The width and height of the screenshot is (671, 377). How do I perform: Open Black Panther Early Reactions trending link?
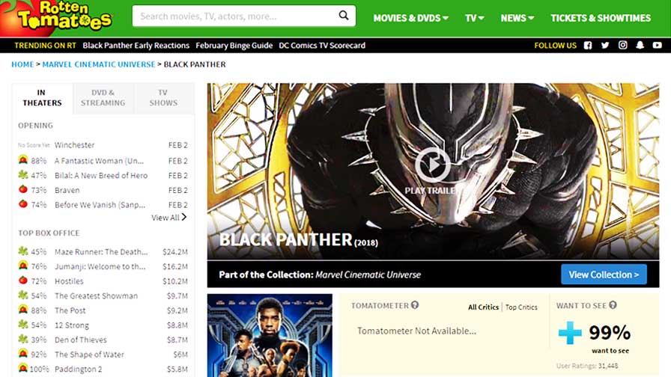point(136,46)
